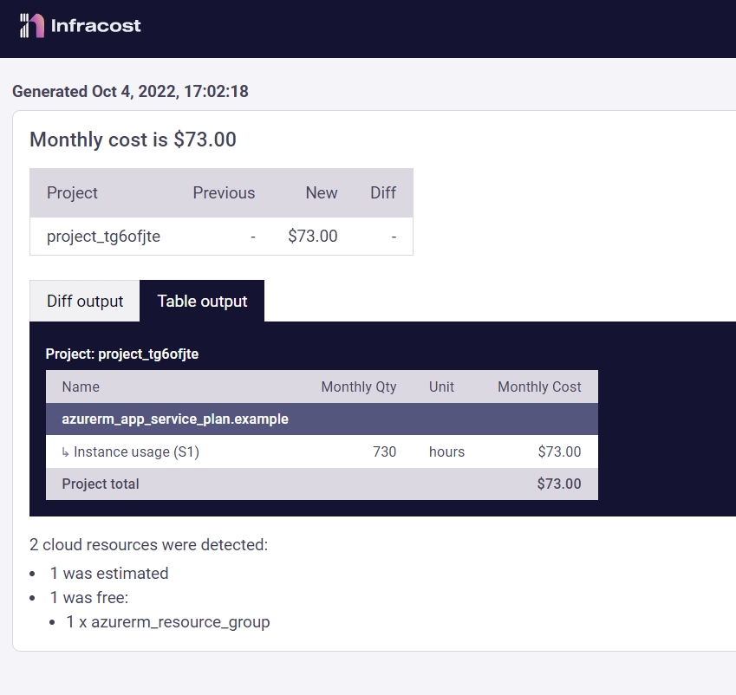Click the Project column header
Viewport: 736px width, 695px height.
coord(72,193)
